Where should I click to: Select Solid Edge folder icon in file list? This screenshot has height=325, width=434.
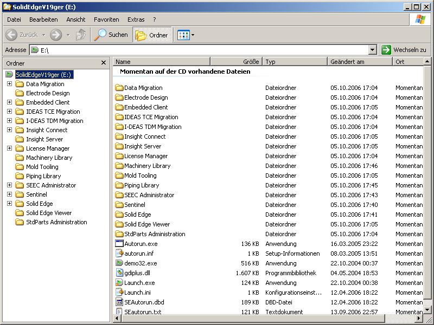point(119,214)
